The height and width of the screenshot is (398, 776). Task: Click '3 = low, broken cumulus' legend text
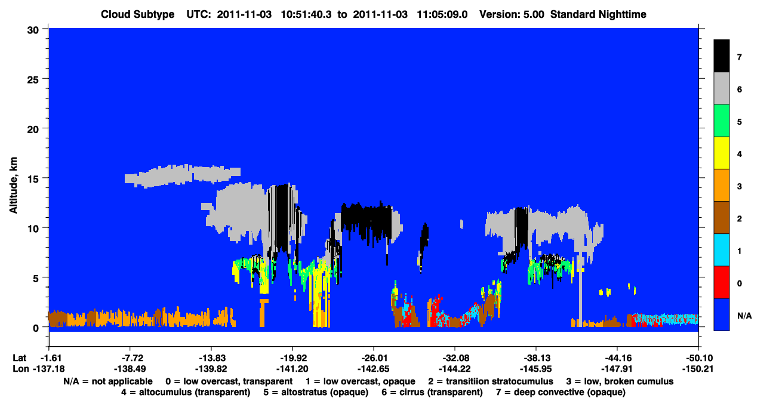[620, 381]
